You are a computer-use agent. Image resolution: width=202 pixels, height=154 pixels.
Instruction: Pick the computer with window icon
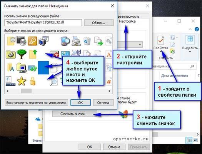tap(43, 41)
